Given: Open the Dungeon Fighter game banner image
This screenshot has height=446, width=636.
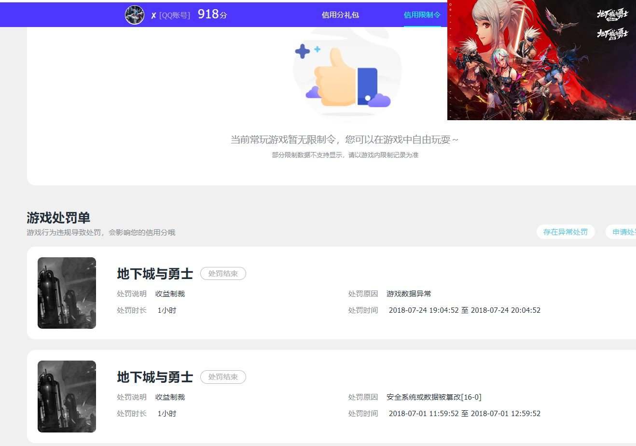Looking at the screenshot, I should tap(541, 60).
